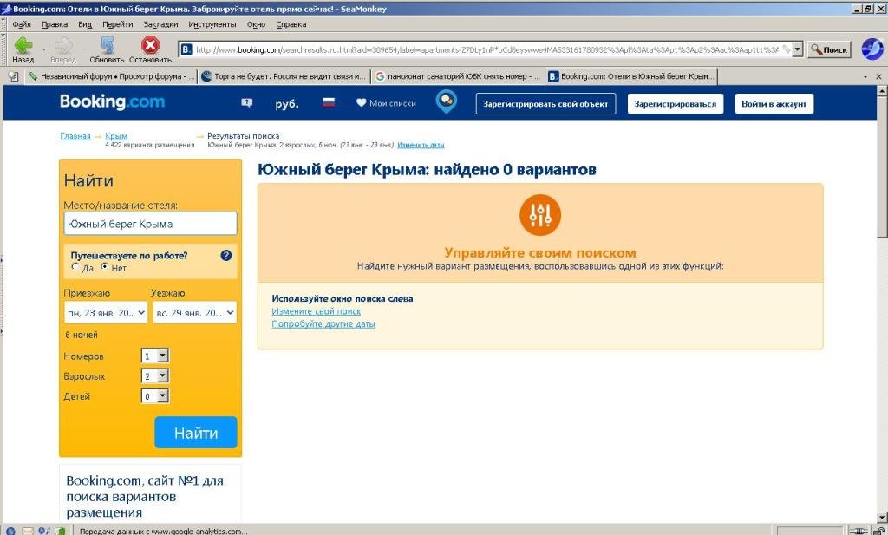Switch to the Независимый форум tab

110,75
